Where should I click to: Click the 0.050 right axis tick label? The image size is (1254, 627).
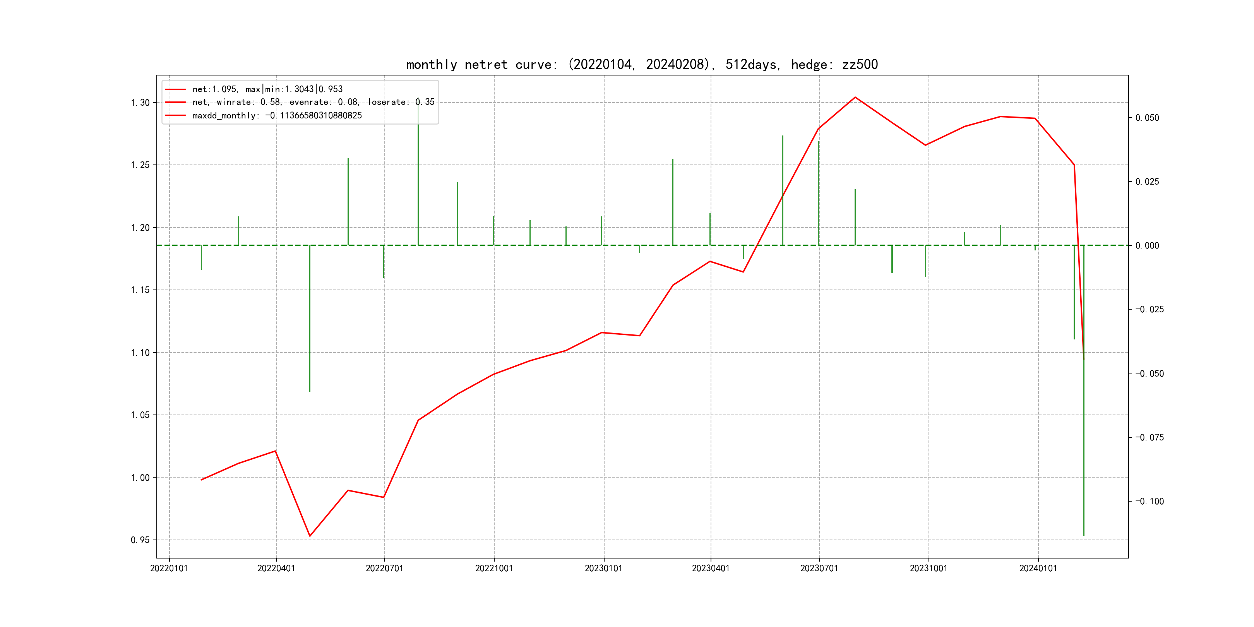coord(1148,118)
